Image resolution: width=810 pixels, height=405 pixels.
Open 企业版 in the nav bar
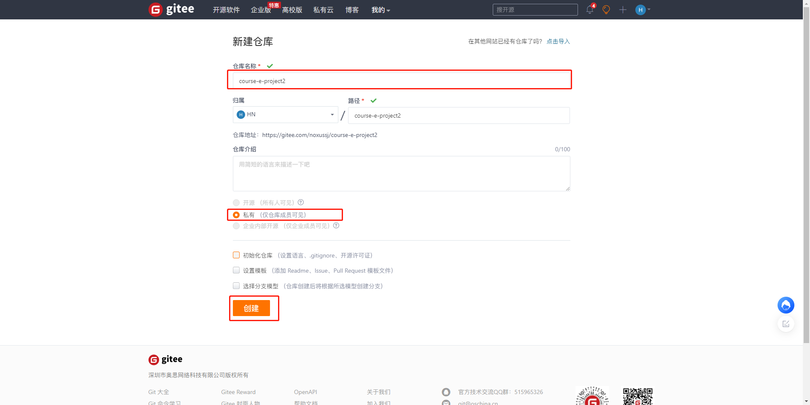pyautogui.click(x=261, y=10)
